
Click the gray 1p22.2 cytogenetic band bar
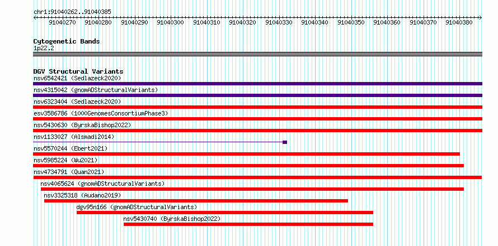click(x=257, y=54)
